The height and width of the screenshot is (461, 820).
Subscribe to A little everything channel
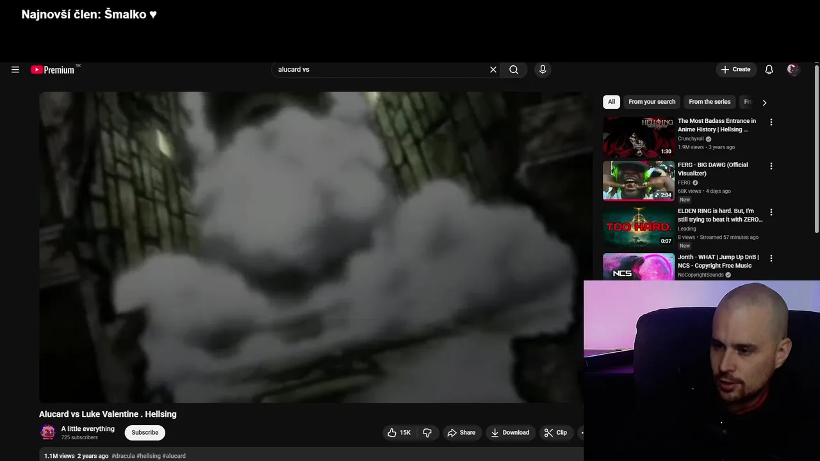point(145,433)
